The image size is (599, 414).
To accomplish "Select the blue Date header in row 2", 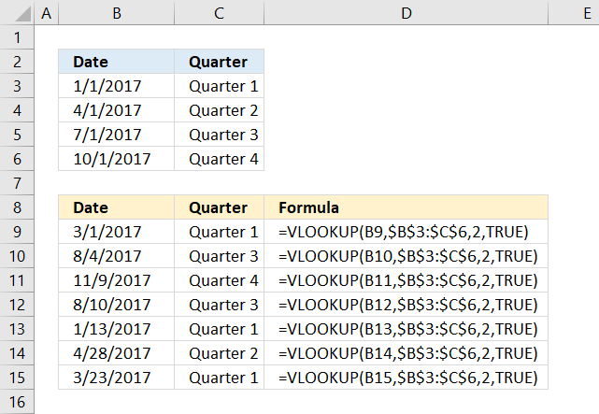I will [x=117, y=62].
